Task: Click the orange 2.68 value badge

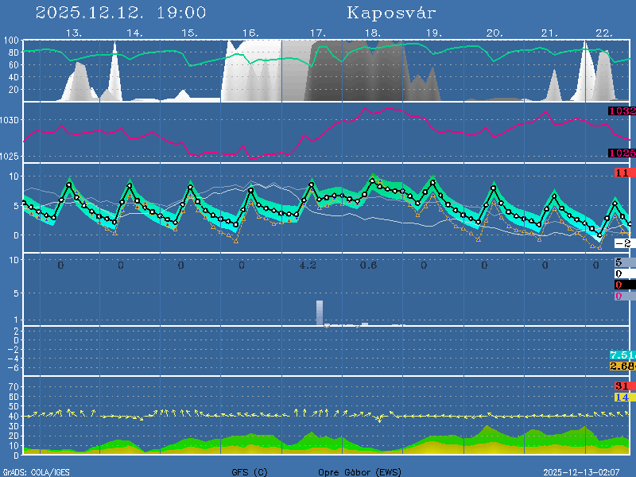Action: tap(622, 366)
